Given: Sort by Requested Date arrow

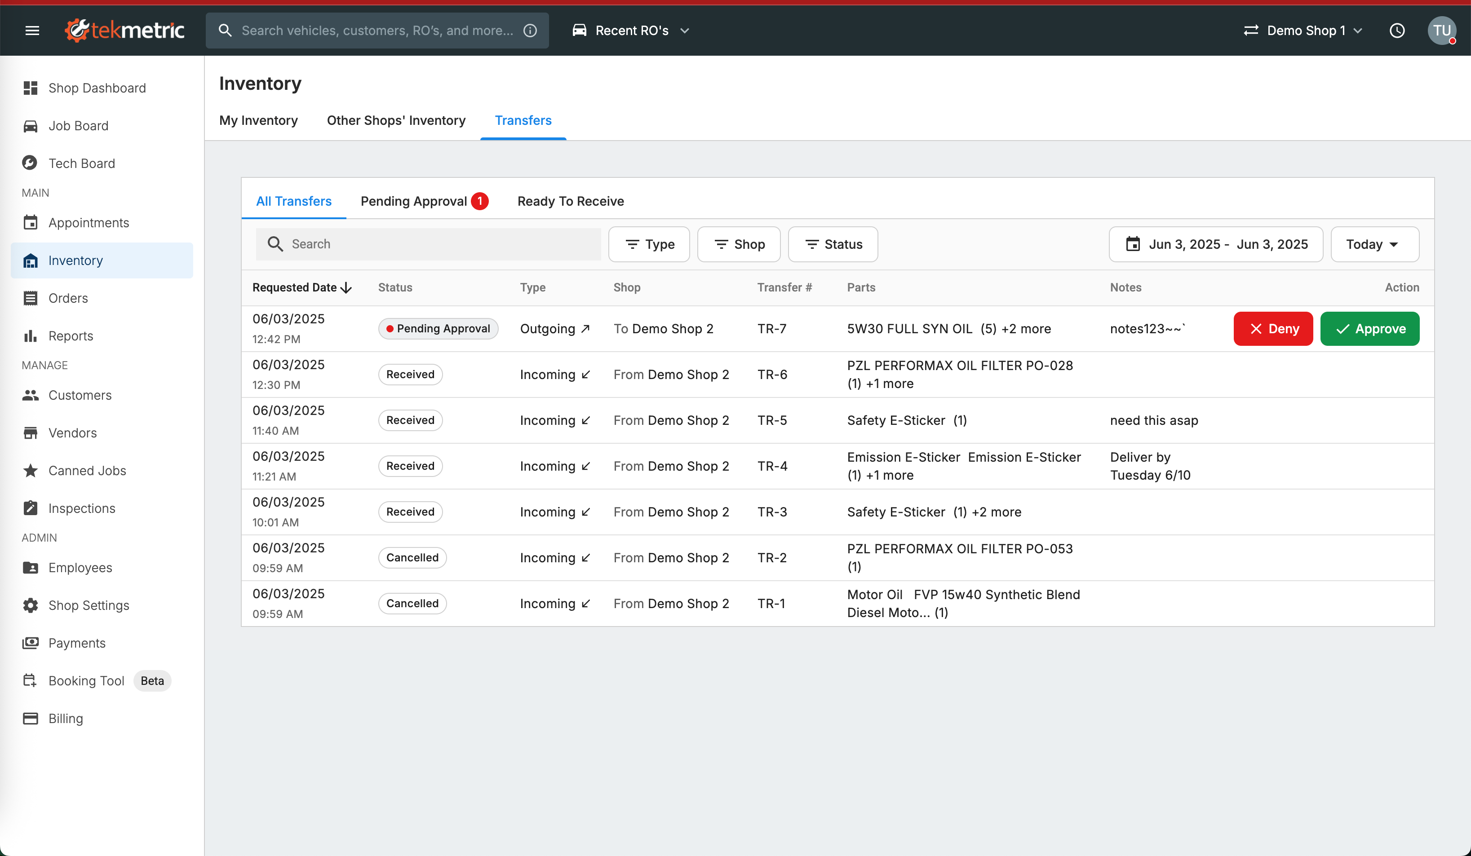Looking at the screenshot, I should pyautogui.click(x=347, y=288).
